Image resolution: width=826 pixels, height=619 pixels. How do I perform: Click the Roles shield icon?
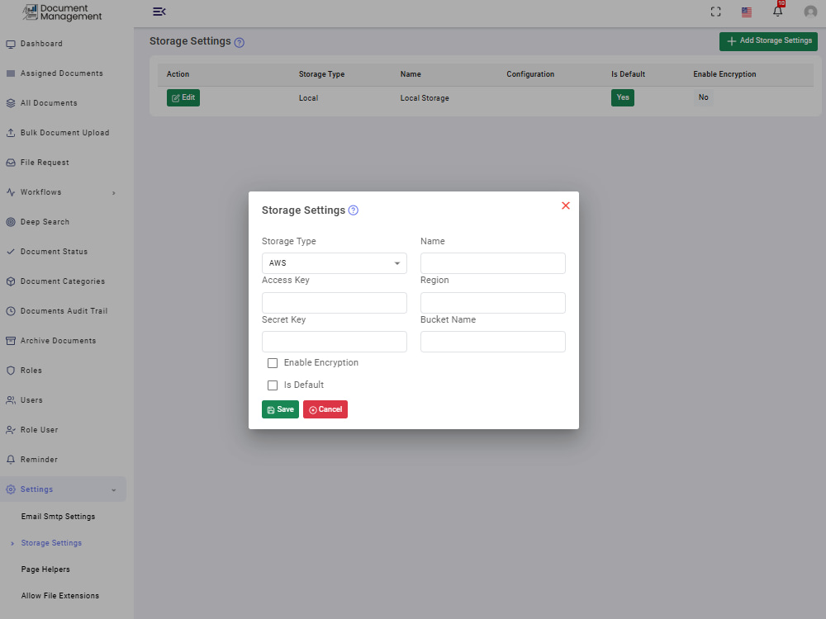pos(11,371)
